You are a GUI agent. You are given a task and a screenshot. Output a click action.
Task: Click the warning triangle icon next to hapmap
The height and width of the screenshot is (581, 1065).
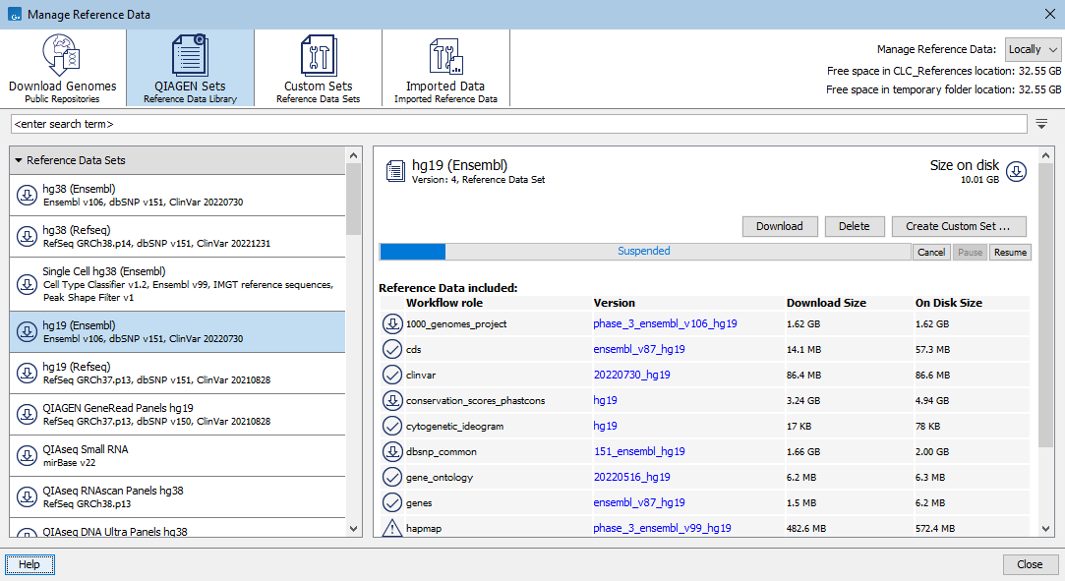391,529
